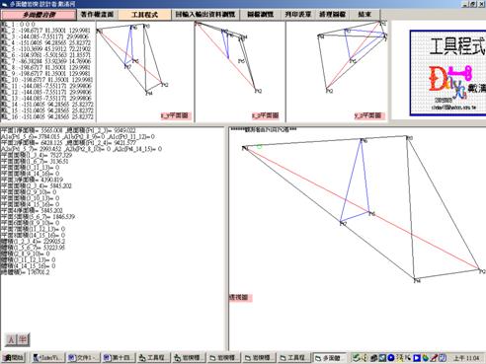Click the small green circle marker near Pt1

259,146
